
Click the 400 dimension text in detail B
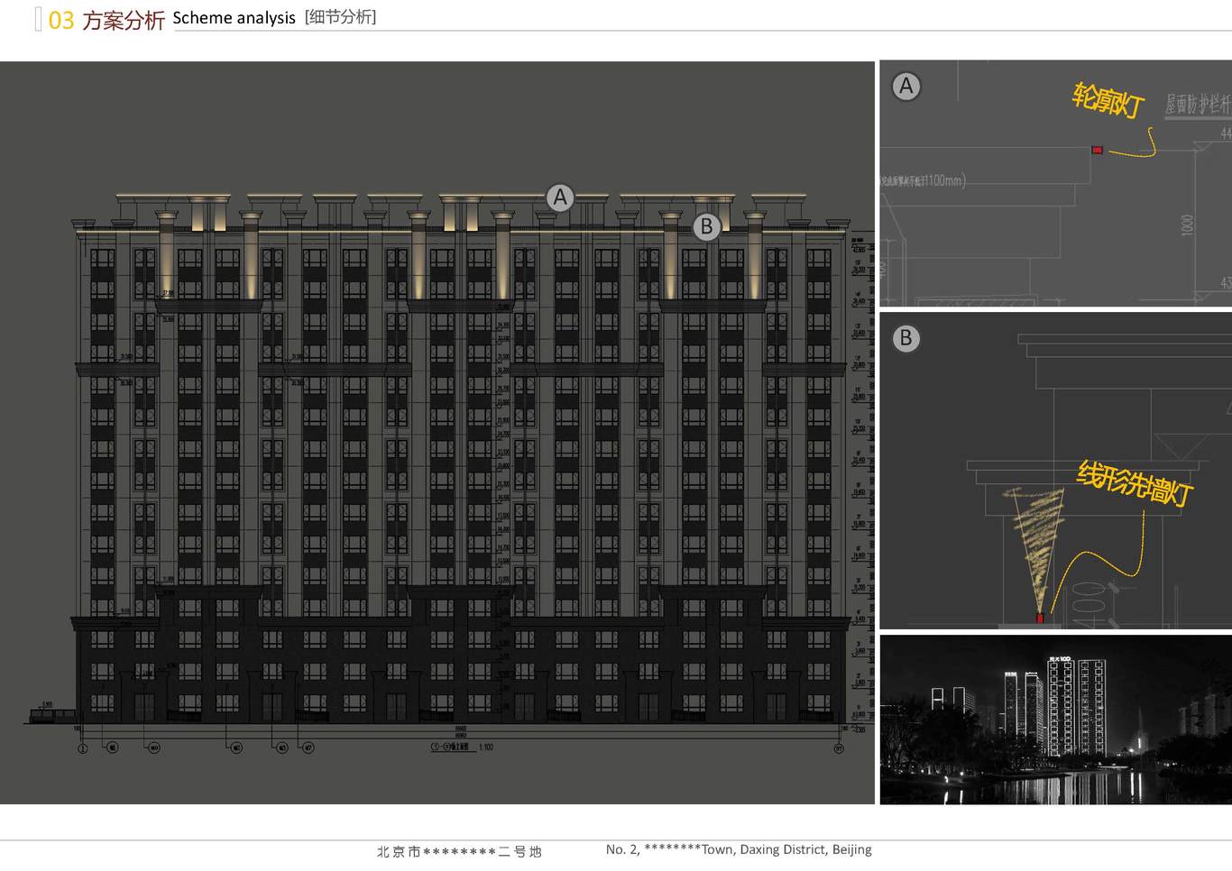(x=1089, y=603)
